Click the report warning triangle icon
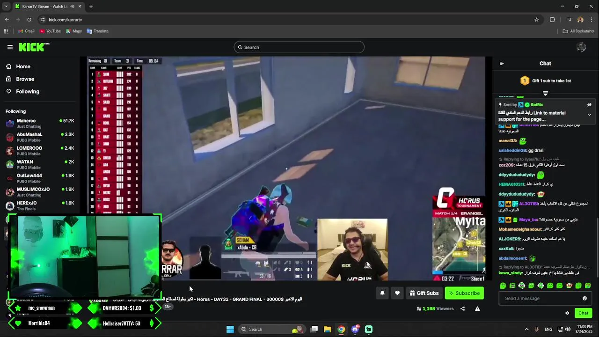This screenshot has height=337, width=599. pos(477,309)
